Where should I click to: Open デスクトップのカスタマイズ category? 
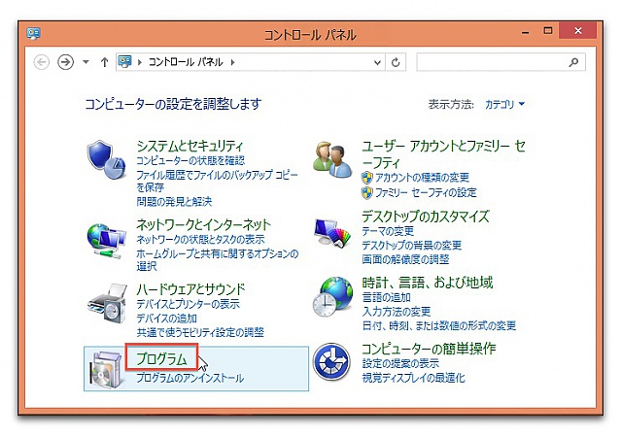[x=426, y=217]
